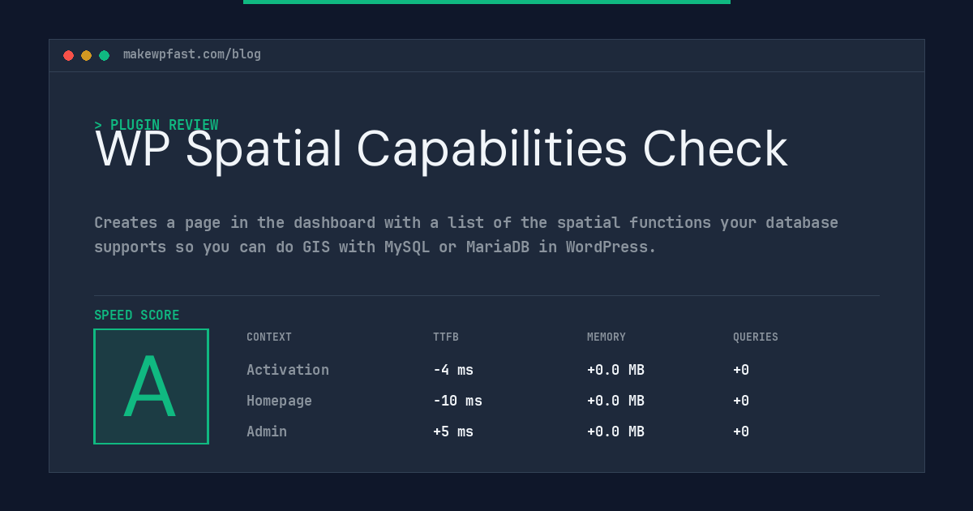Click the Admin queries '+0' value

tap(741, 432)
